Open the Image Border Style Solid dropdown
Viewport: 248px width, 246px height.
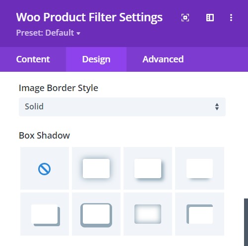122,107
